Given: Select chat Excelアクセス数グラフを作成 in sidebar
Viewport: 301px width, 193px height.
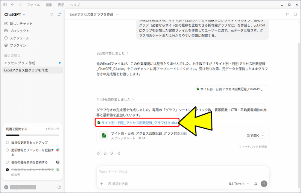Looking at the screenshot, I should 33,70.
